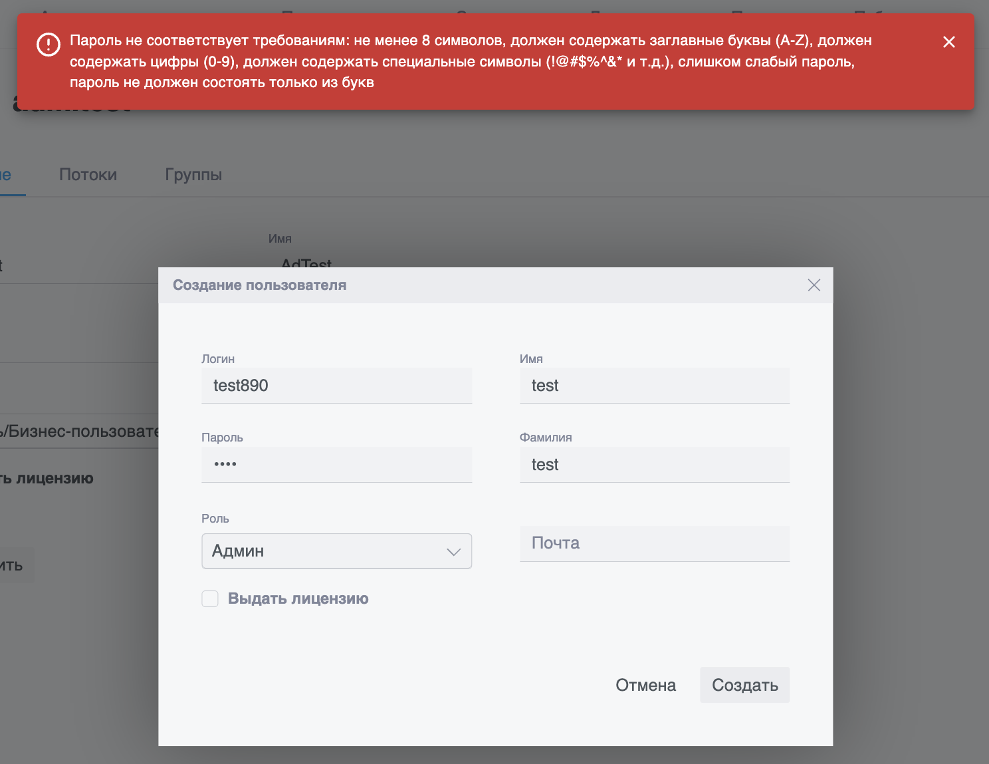Click into the Пароль password field
The image size is (989, 764).
coord(336,464)
